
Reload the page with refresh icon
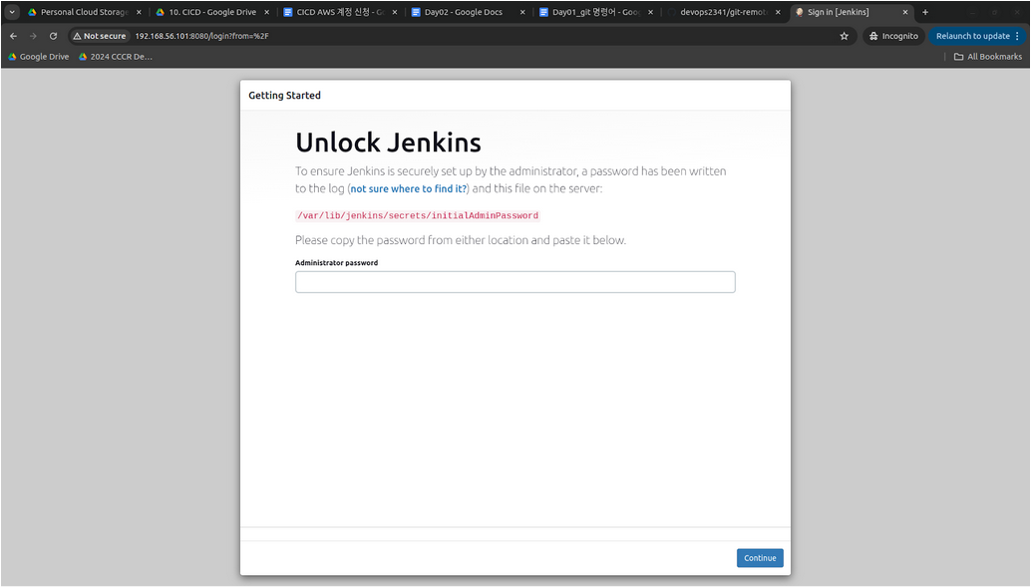(x=54, y=36)
